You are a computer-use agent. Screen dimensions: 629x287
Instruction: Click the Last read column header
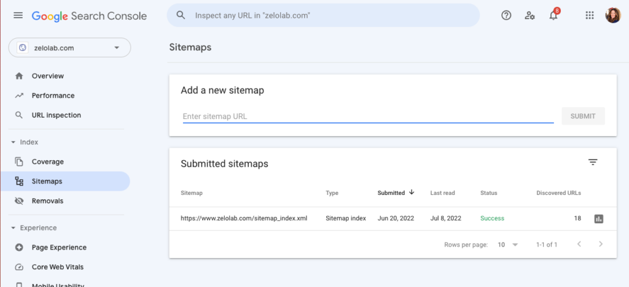tap(442, 193)
